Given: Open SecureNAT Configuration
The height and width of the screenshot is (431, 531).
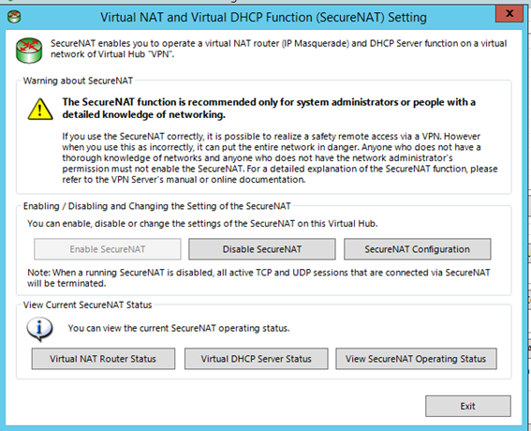Looking at the screenshot, I should click(x=418, y=249).
